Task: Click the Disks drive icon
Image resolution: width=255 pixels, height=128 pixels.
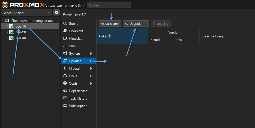Action: point(65,76)
